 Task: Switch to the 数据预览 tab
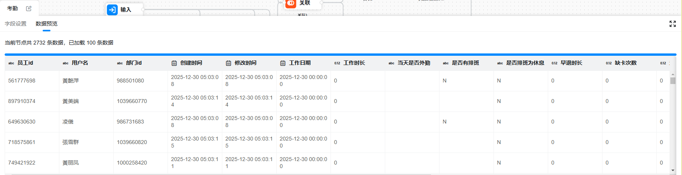[x=47, y=24]
